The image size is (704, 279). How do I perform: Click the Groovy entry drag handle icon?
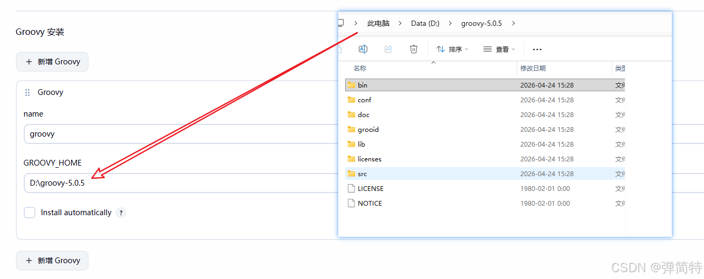[x=27, y=92]
